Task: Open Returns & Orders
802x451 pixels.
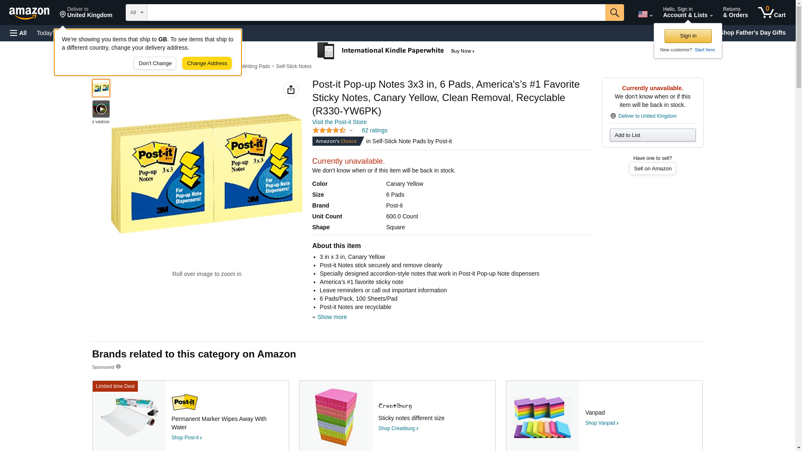Action: click(735, 13)
